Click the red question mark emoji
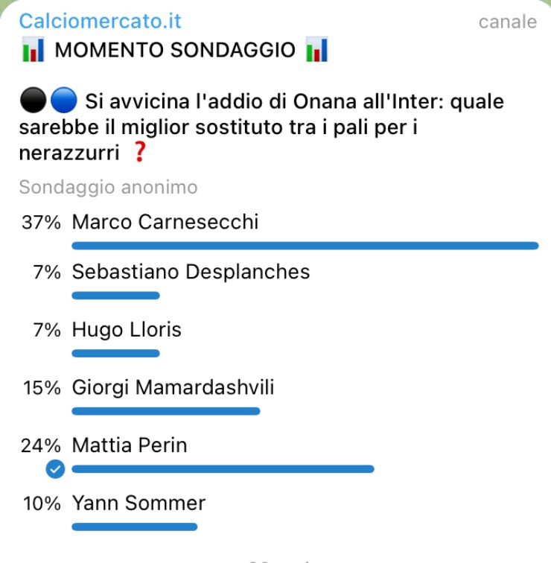Image resolution: width=551 pixels, height=563 pixels. pyautogui.click(x=138, y=153)
